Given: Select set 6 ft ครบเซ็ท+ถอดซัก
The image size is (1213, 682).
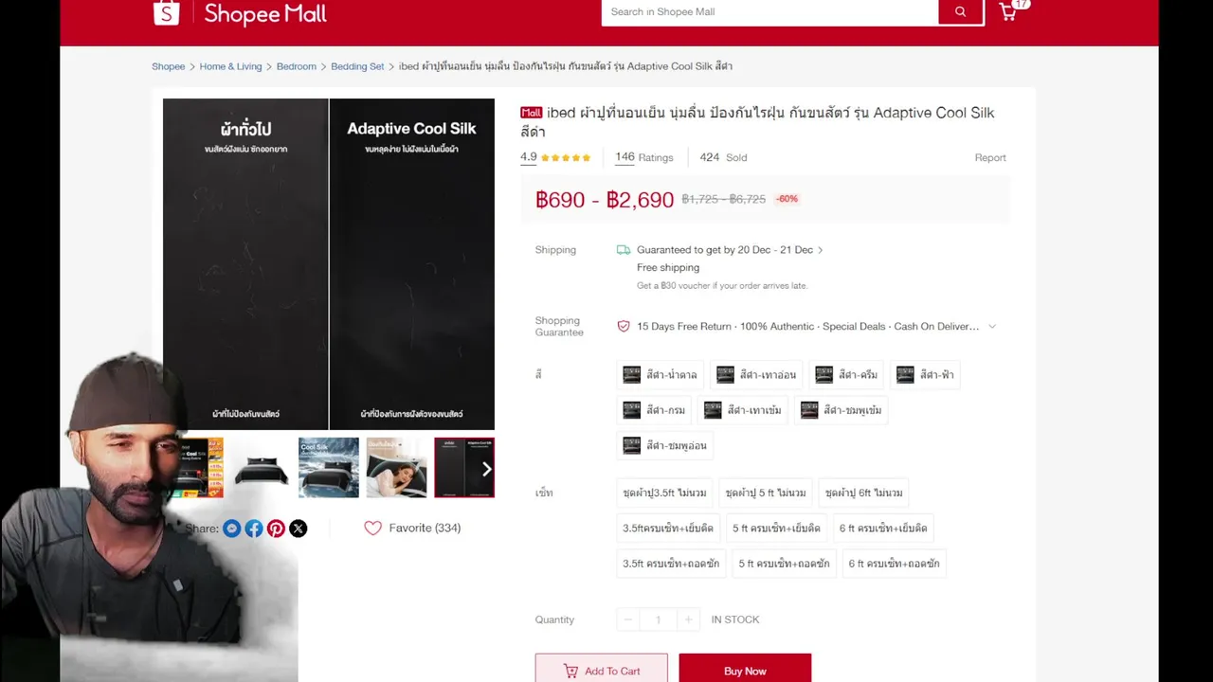Looking at the screenshot, I should click(x=894, y=564).
